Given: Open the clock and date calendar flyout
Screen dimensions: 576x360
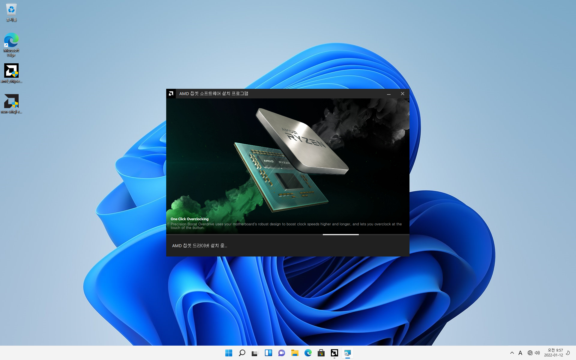Looking at the screenshot, I should 553,353.
